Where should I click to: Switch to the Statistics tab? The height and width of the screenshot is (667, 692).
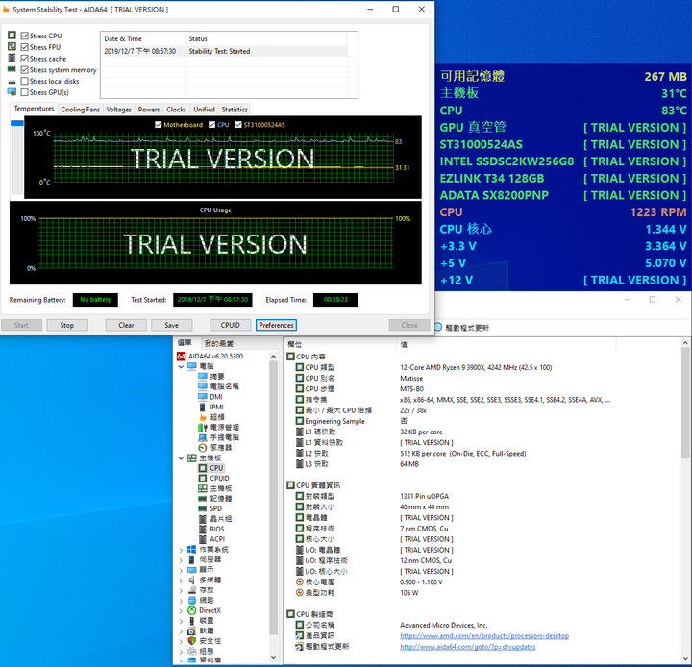pyautogui.click(x=235, y=110)
